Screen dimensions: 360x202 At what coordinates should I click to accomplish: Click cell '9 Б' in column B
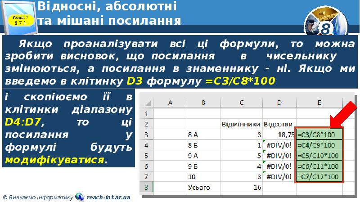point(204,166)
